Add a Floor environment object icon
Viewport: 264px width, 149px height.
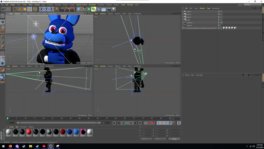tap(104, 9)
